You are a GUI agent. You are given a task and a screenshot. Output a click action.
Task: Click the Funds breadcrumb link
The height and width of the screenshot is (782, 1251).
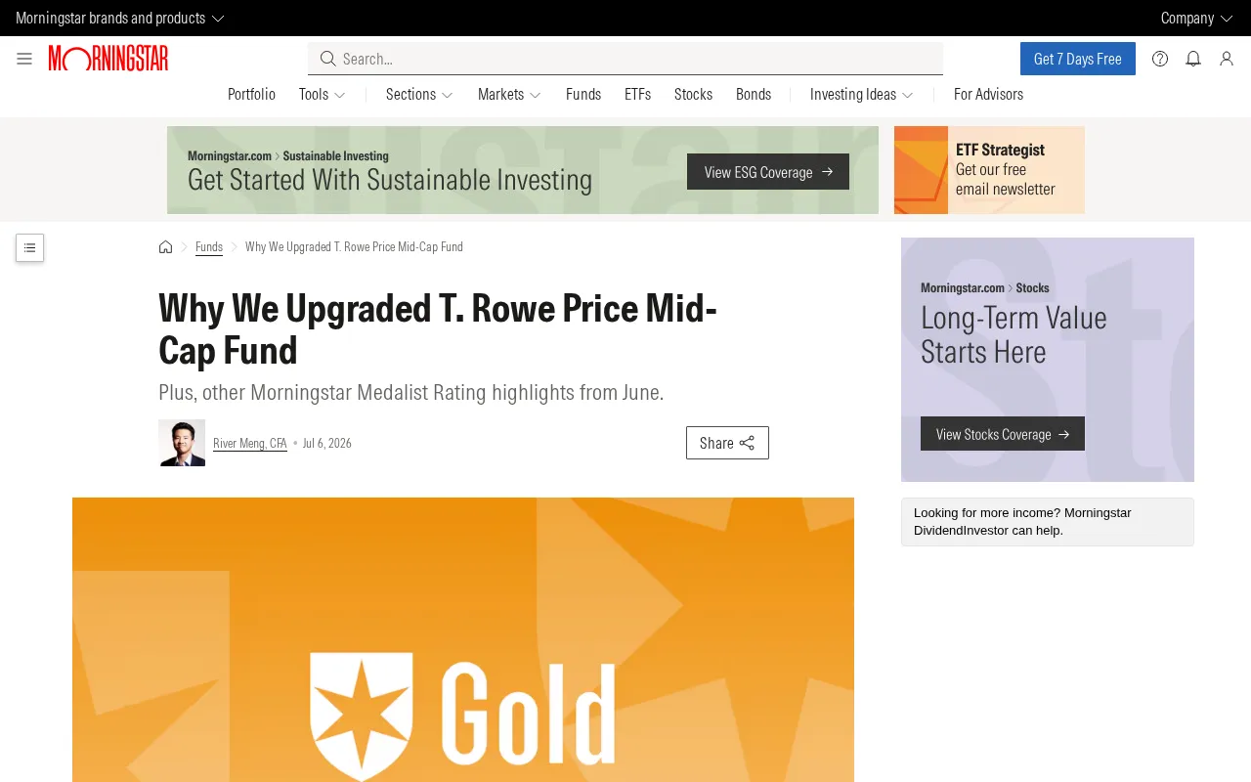209,246
